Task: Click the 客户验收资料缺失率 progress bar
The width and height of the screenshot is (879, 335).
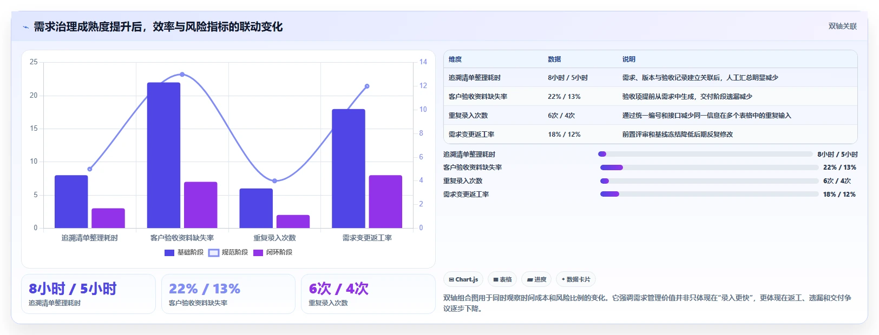Action: (710, 167)
